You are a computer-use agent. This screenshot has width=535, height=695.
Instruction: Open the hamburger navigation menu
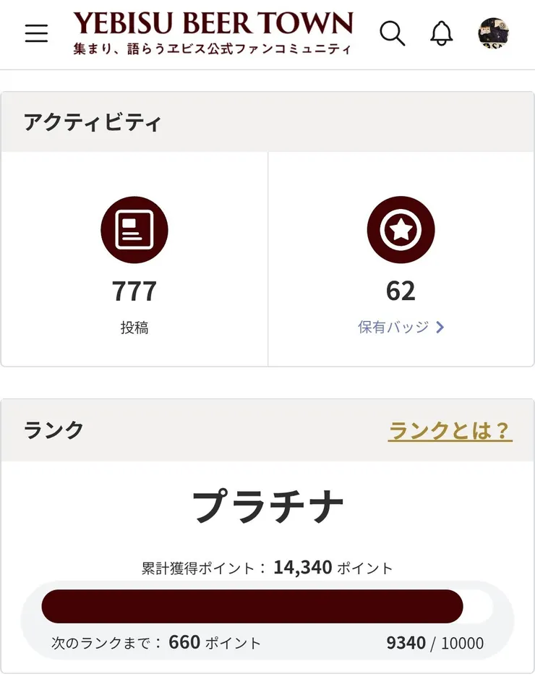pyautogui.click(x=36, y=33)
